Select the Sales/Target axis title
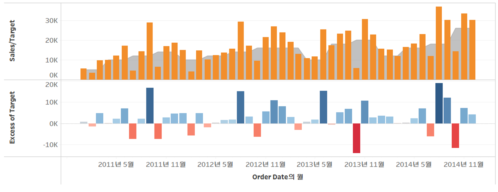The width and height of the screenshot is (498, 192). coord(12,41)
